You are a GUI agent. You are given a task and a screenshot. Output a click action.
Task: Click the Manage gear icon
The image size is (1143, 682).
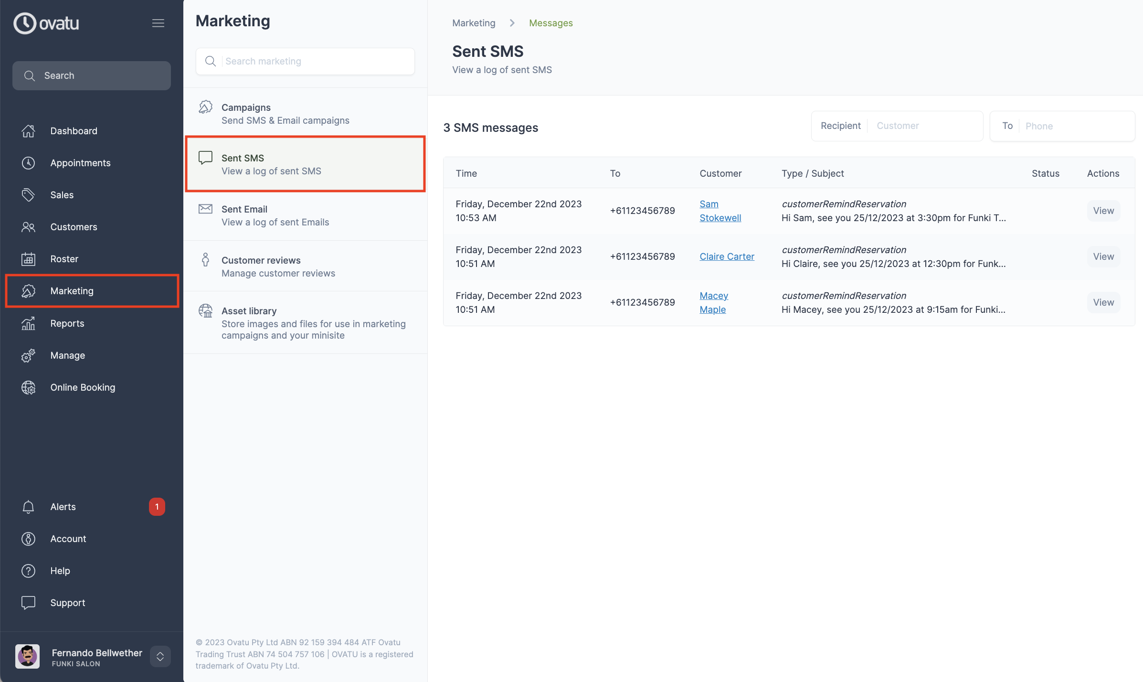click(28, 355)
